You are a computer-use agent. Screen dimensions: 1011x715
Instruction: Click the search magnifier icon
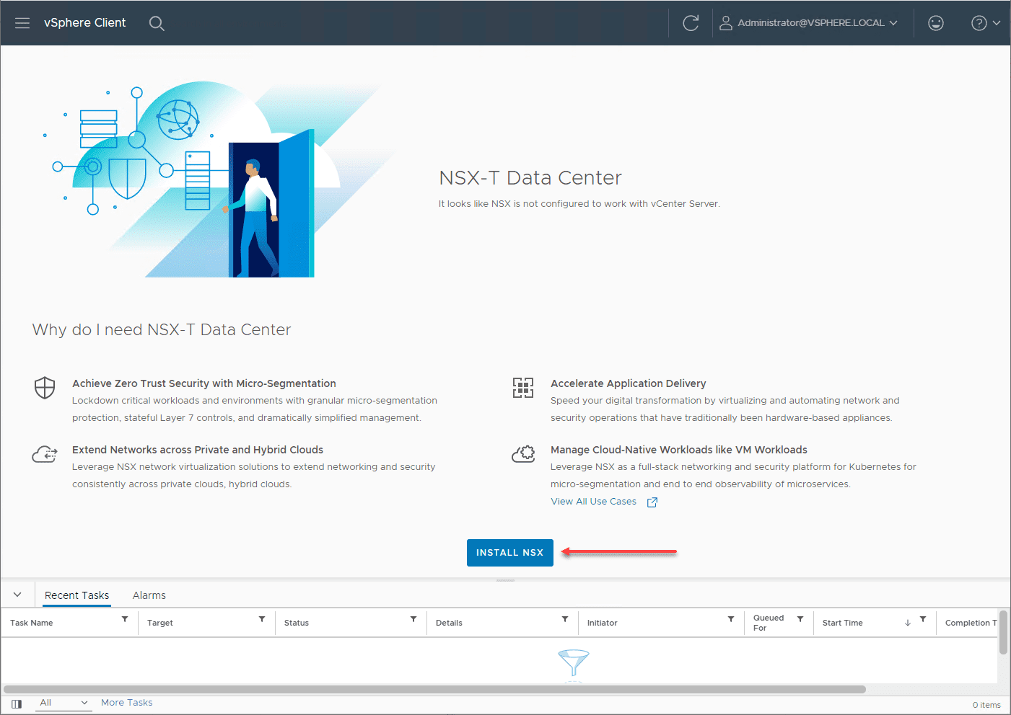click(157, 24)
